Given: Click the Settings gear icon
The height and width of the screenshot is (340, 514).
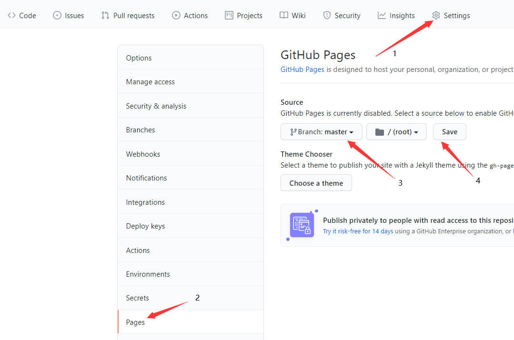Looking at the screenshot, I should click(436, 15).
